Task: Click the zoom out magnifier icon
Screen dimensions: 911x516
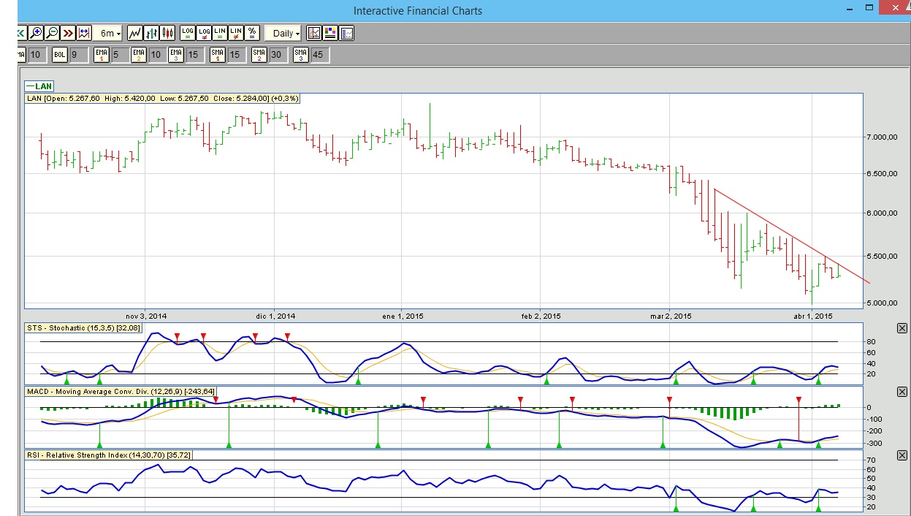Action: tap(52, 33)
